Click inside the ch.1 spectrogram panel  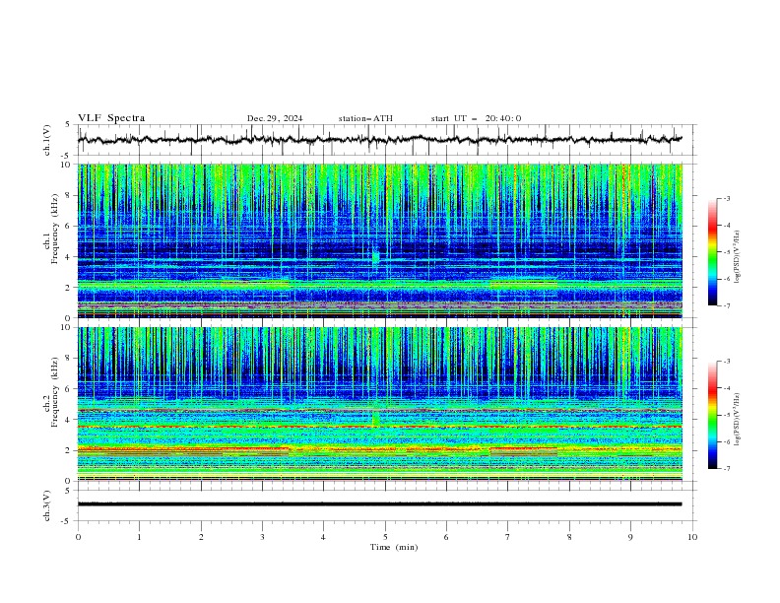coord(379,240)
